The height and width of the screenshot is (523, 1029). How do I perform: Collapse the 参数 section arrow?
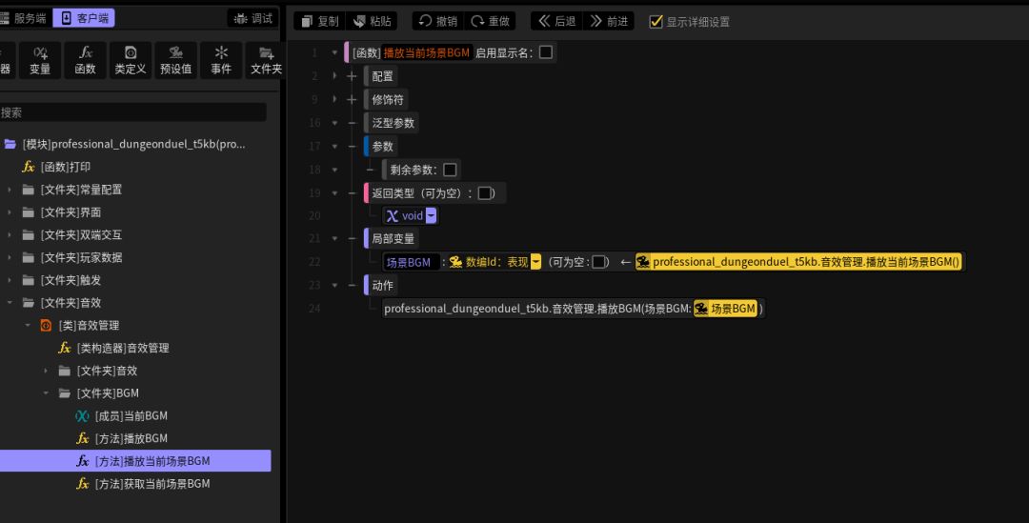coord(334,147)
